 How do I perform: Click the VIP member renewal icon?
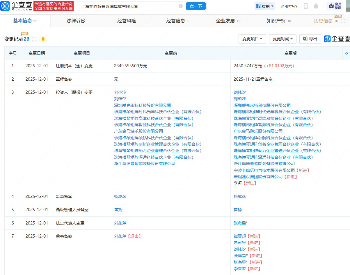pyautogui.click(x=335, y=6)
